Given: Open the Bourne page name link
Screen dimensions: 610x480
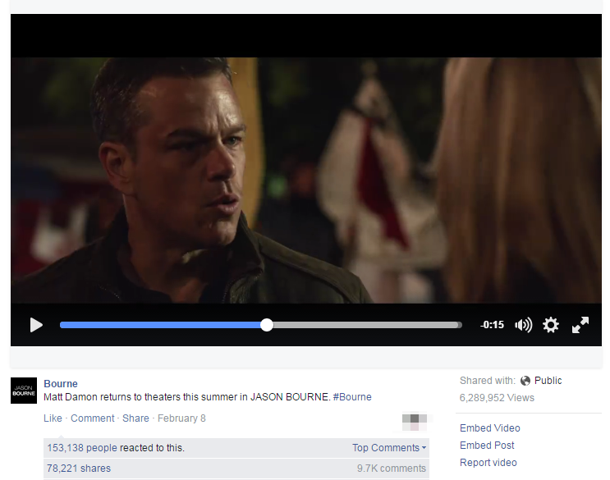Looking at the screenshot, I should coord(61,384).
